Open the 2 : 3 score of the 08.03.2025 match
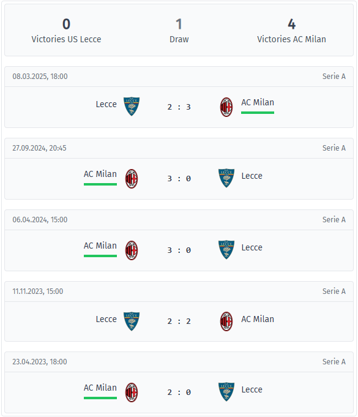The height and width of the screenshot is (417, 358). (x=179, y=107)
